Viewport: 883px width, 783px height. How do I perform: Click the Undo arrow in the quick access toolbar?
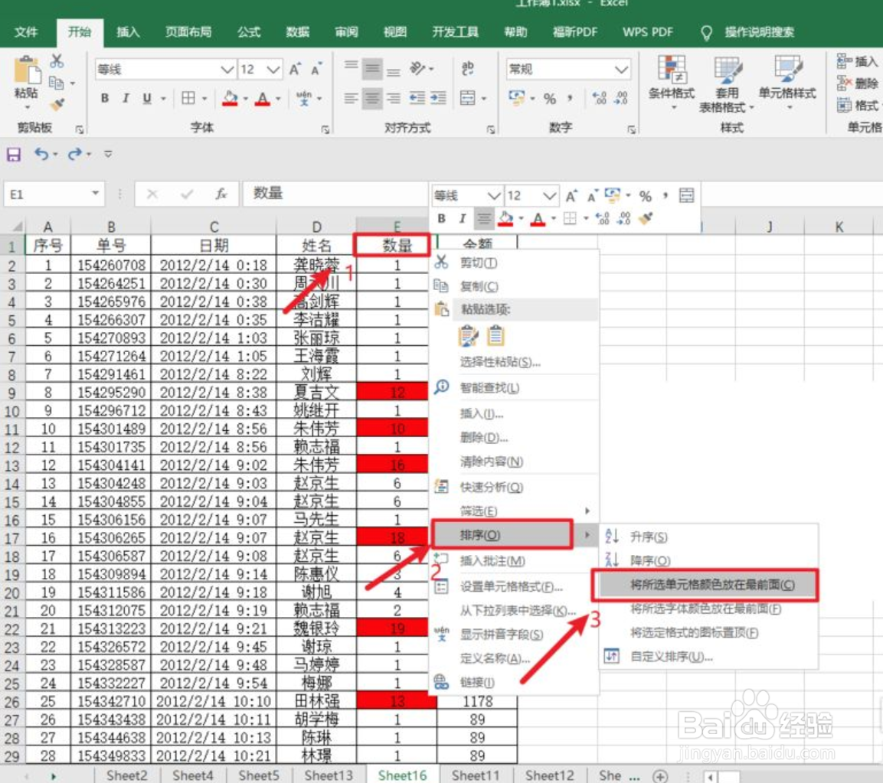tap(41, 154)
